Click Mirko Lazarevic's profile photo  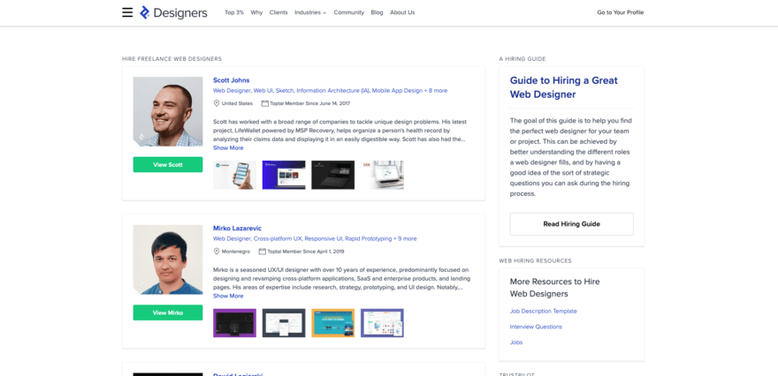coord(167,259)
